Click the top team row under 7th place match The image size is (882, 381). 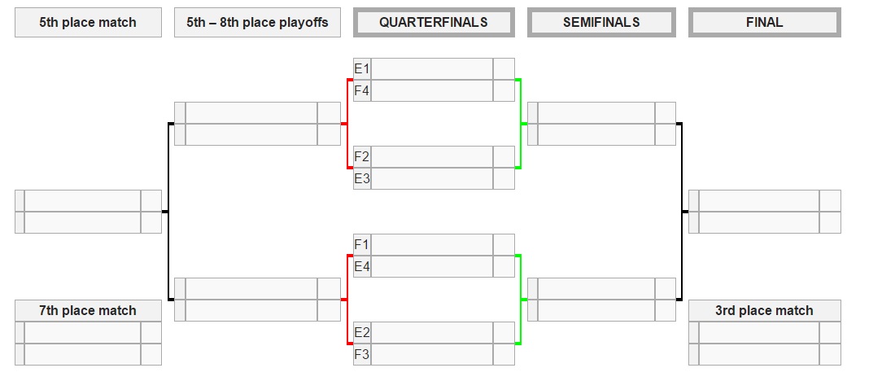82,333
